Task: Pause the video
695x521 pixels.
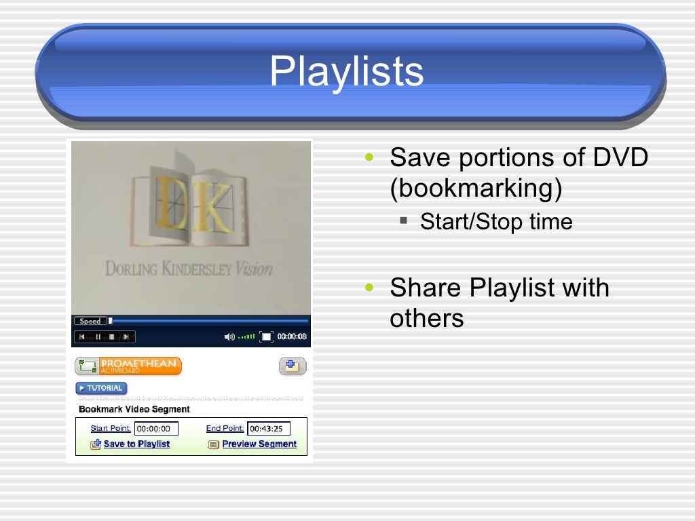Action: click(98, 336)
